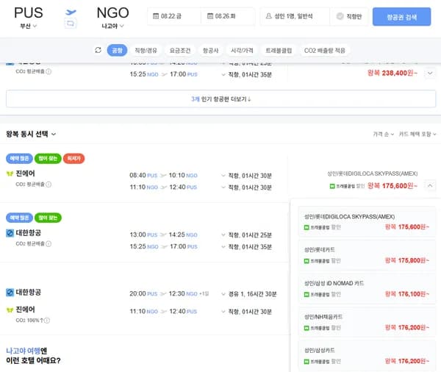Click the refresh filters icon
The width and height of the screenshot is (441, 372).
(x=98, y=50)
